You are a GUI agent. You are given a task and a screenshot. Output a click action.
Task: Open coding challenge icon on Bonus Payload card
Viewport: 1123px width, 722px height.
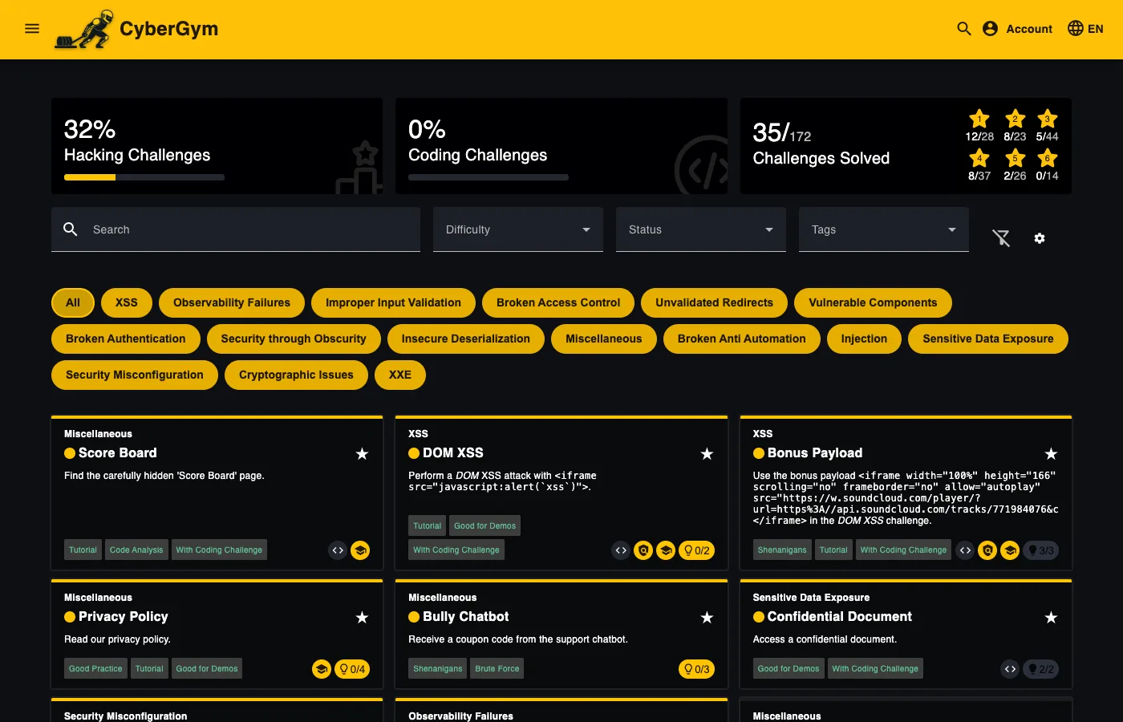pos(965,550)
